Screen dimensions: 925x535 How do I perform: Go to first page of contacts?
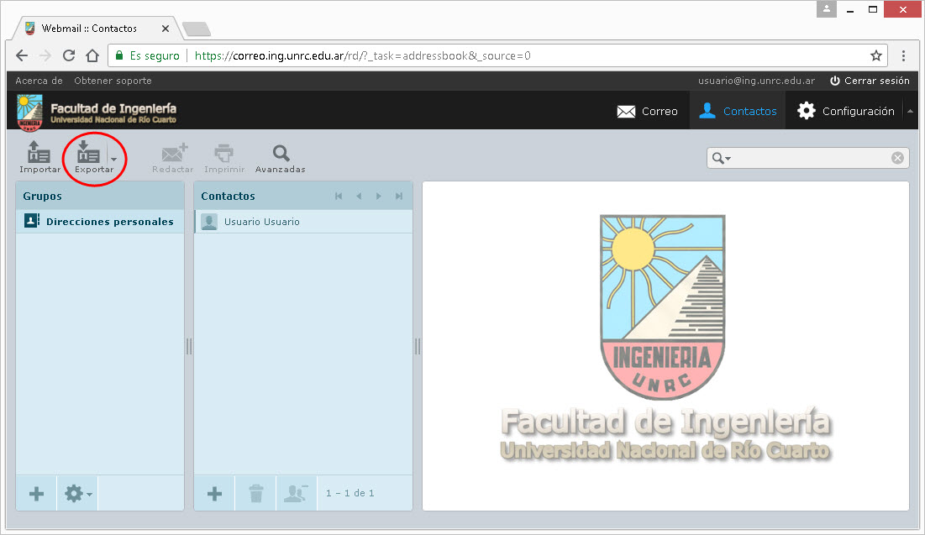pos(339,196)
